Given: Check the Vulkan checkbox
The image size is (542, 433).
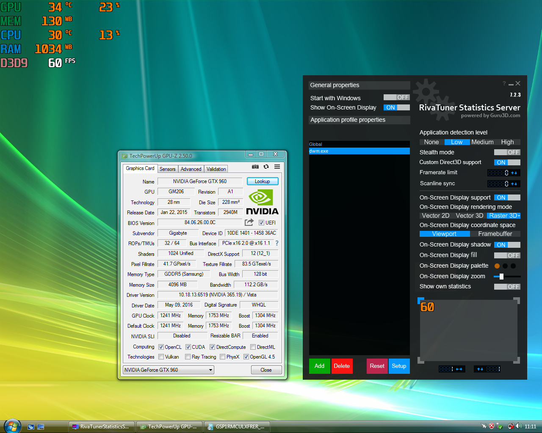Looking at the screenshot, I should pyautogui.click(x=161, y=357).
